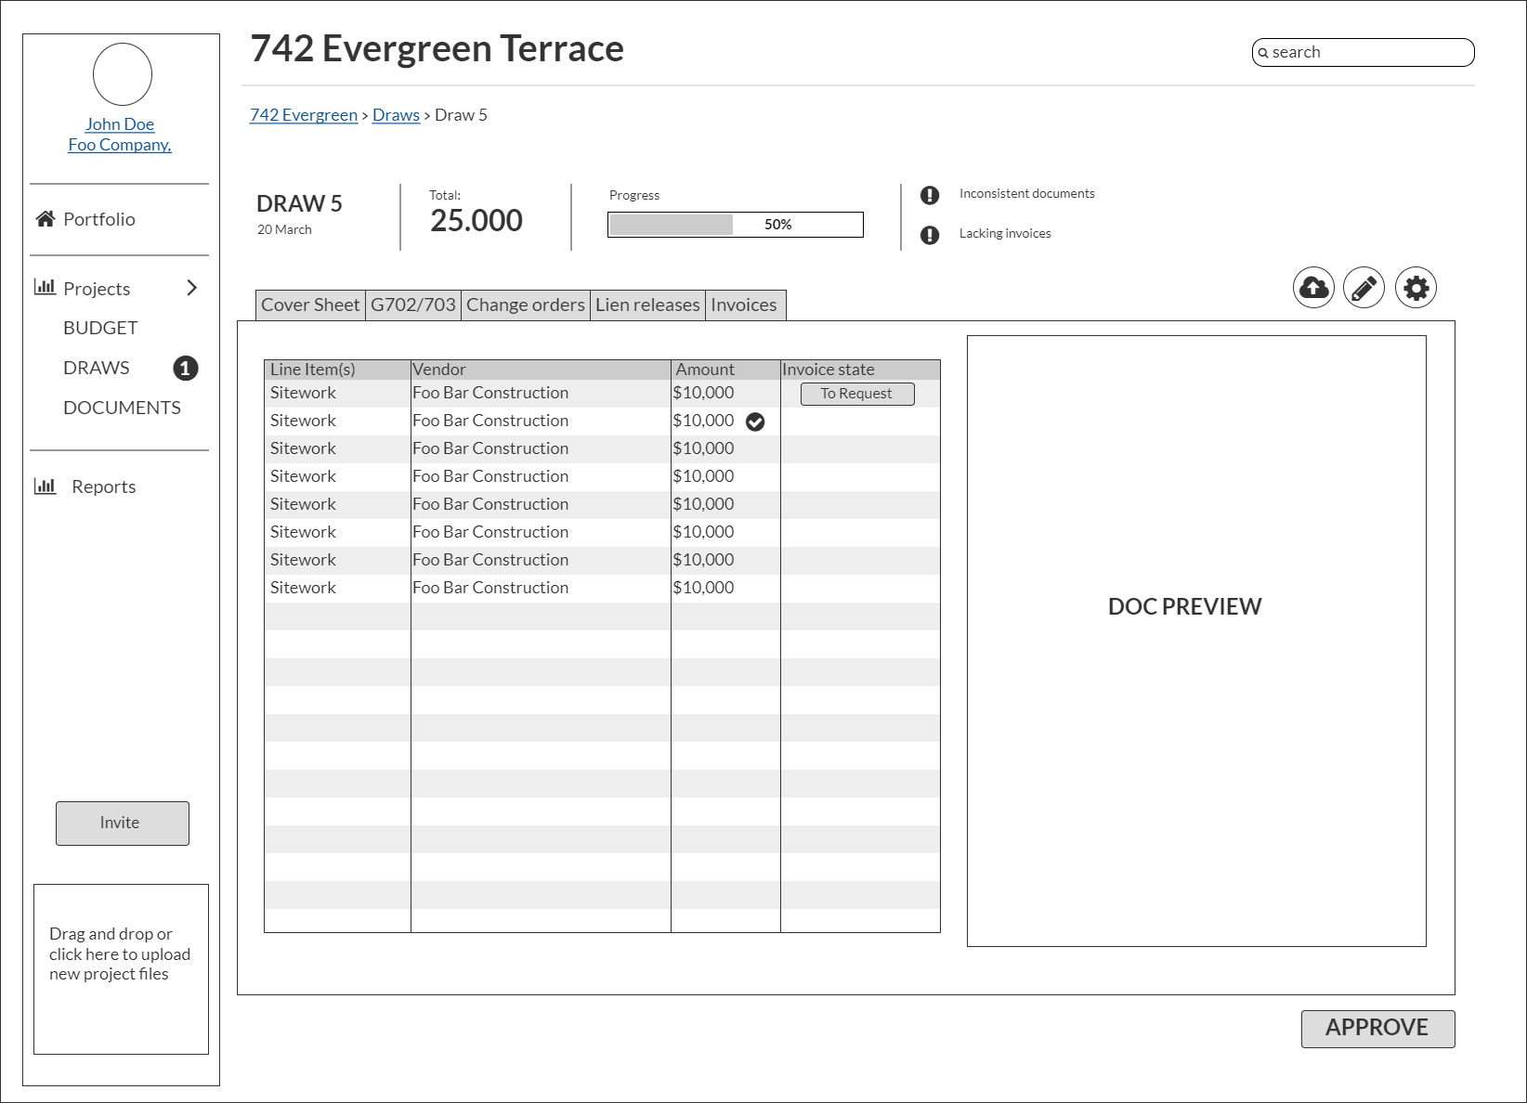Screen dimensions: 1527x1103
Task: Click the APPROVE button
Action: coord(1378,1029)
